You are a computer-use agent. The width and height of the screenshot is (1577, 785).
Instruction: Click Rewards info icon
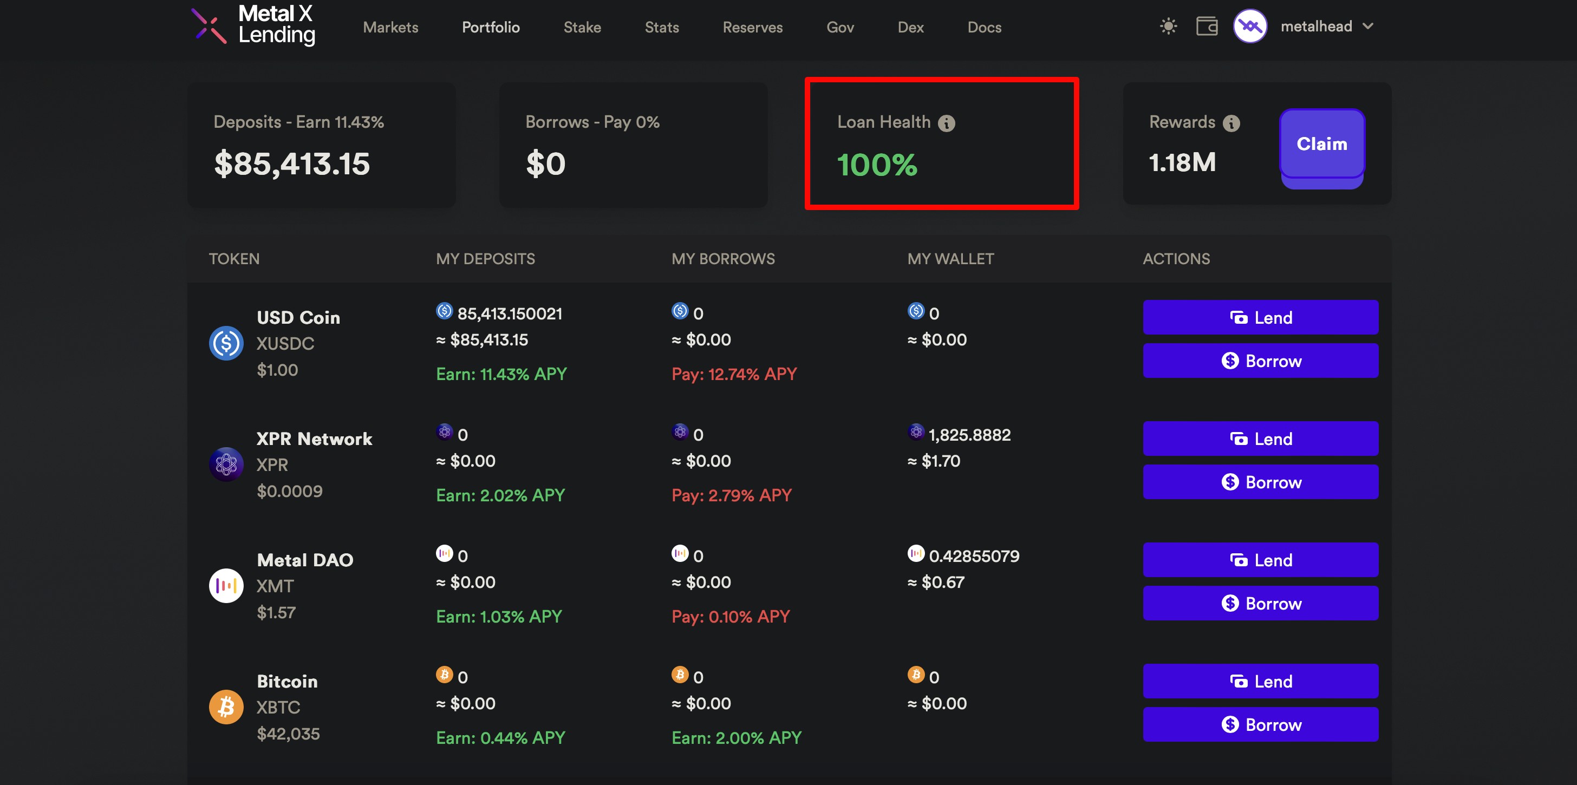pos(1231,123)
